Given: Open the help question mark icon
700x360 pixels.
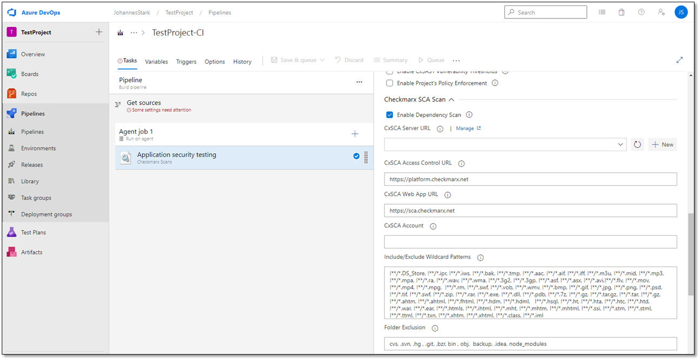Looking at the screenshot, I should 641,12.
